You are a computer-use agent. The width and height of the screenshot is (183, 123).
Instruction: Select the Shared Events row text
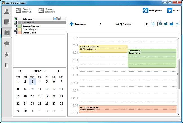pyautogui.click(x=29, y=33)
